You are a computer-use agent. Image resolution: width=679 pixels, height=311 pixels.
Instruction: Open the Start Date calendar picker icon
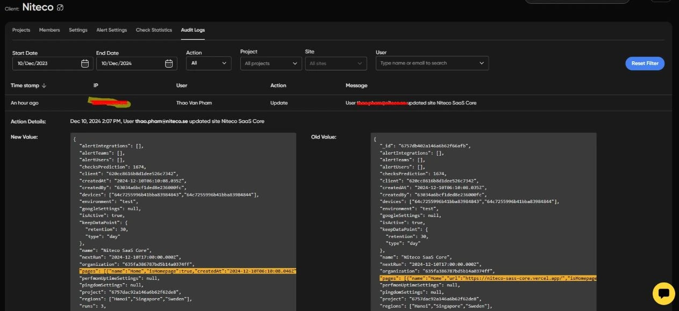pos(85,63)
